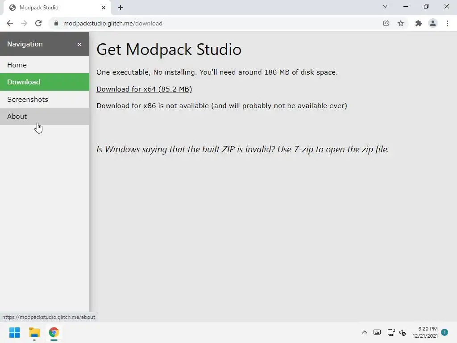Image resolution: width=457 pixels, height=343 pixels.
Task: Go to the Screenshots navigation item
Action: 45,99
